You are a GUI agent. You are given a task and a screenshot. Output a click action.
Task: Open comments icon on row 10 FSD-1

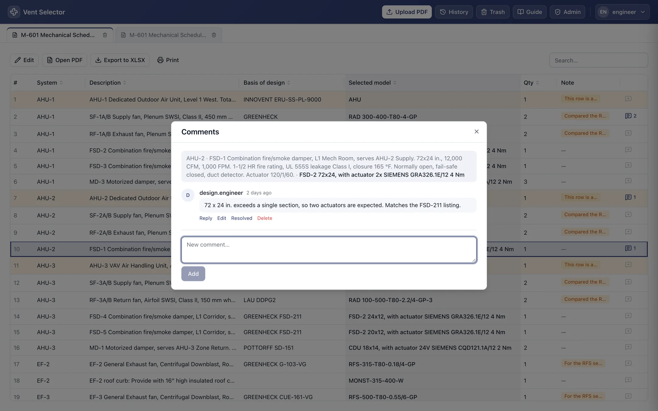pyautogui.click(x=631, y=248)
